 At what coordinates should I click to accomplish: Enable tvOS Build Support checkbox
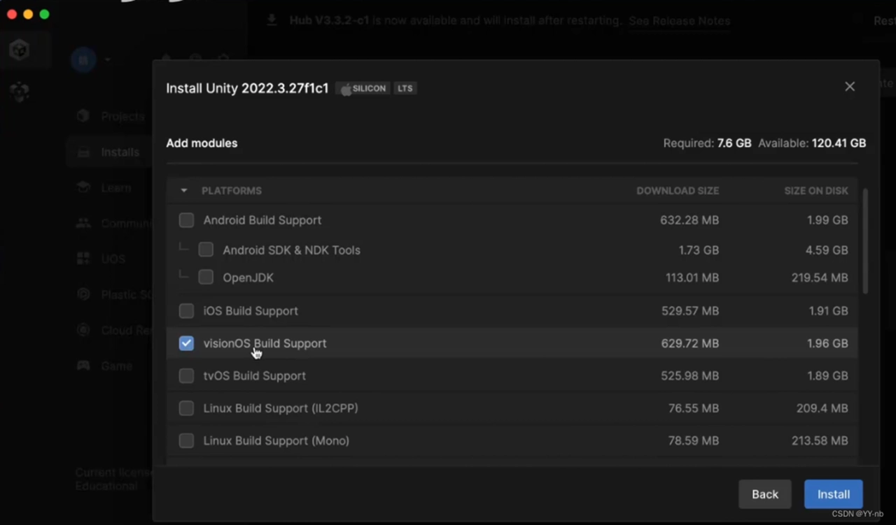tap(186, 375)
